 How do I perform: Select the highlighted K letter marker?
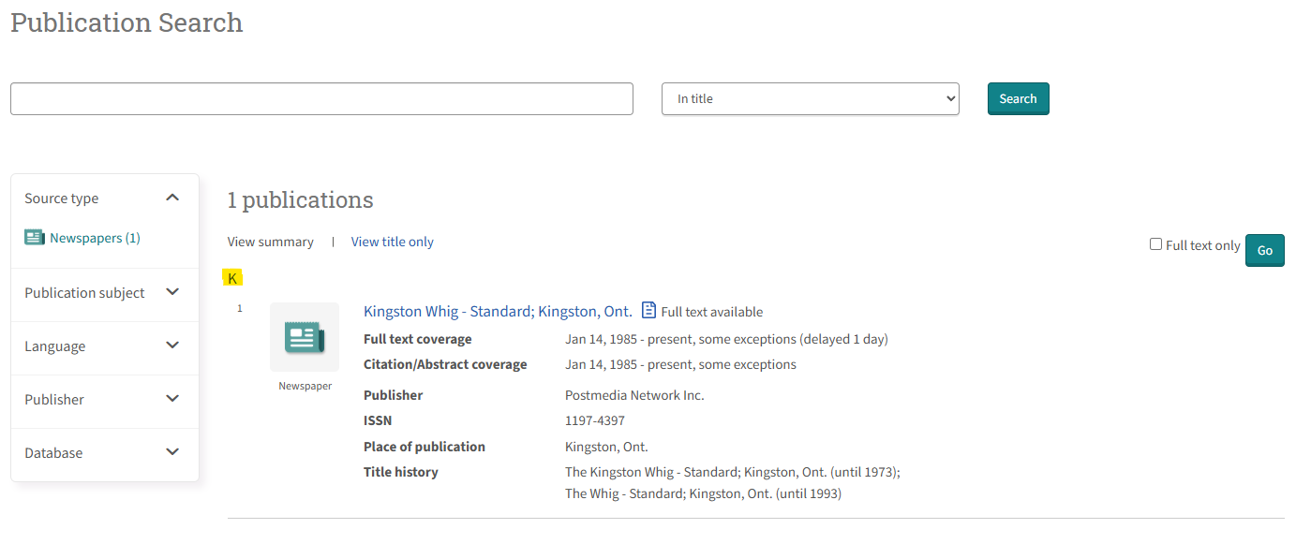(232, 277)
